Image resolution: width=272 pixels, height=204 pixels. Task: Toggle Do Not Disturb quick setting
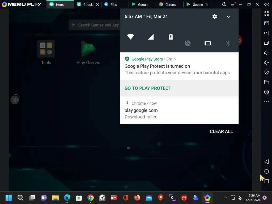point(188,43)
